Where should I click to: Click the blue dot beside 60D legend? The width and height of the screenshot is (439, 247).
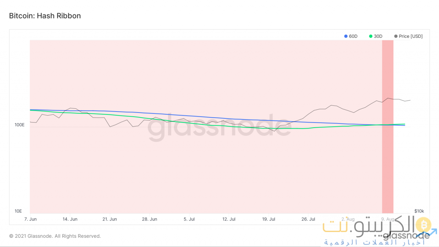pos(346,36)
